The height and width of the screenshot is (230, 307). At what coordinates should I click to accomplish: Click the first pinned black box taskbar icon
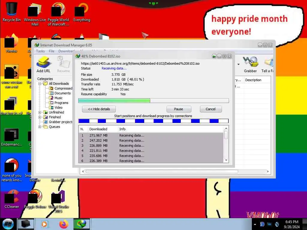tap(26, 224)
